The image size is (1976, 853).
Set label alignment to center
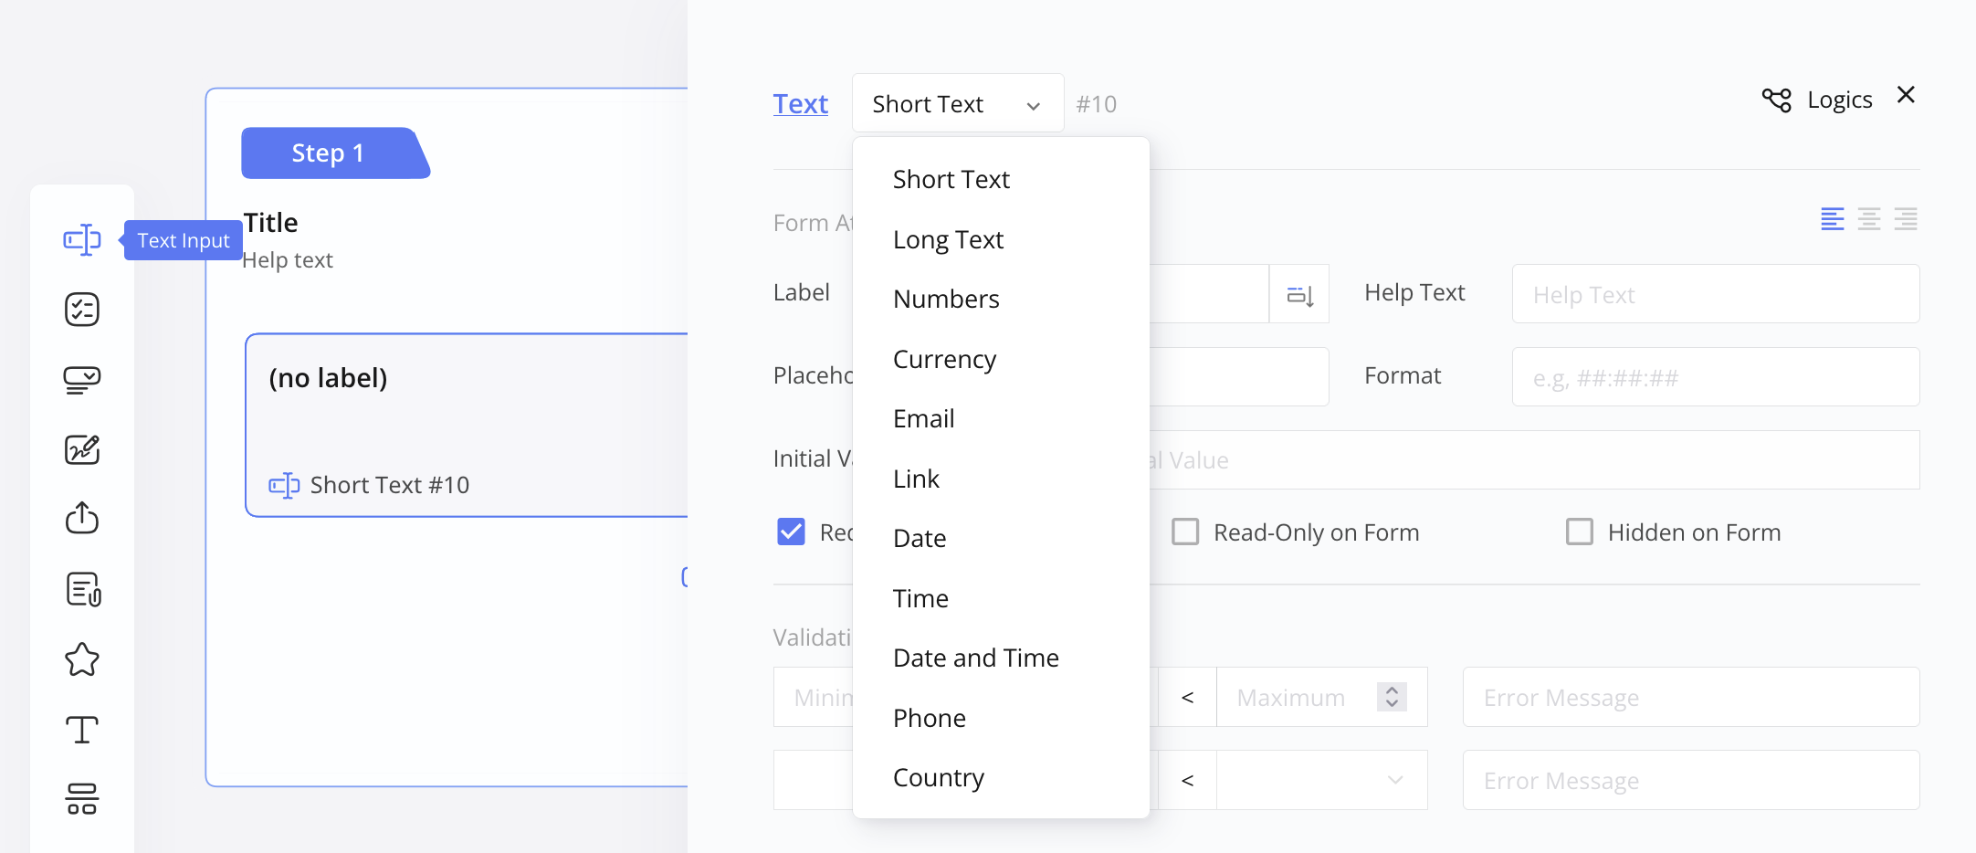click(x=1869, y=219)
